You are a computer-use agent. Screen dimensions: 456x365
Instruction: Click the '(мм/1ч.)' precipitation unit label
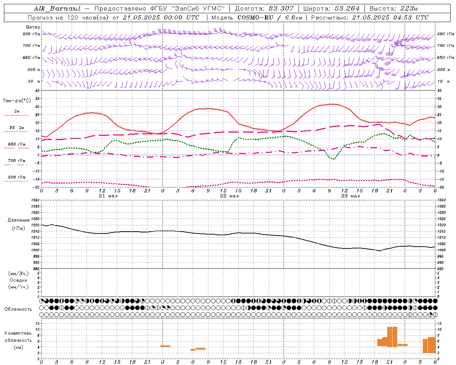coord(19,287)
